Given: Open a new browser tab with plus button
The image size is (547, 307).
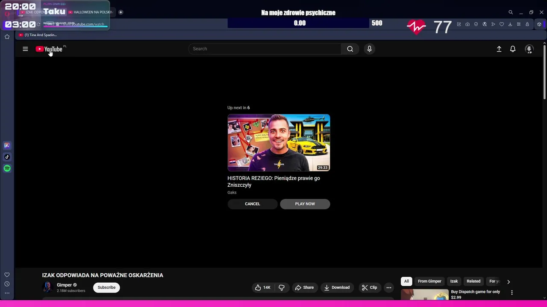Looking at the screenshot, I should 121,12.
